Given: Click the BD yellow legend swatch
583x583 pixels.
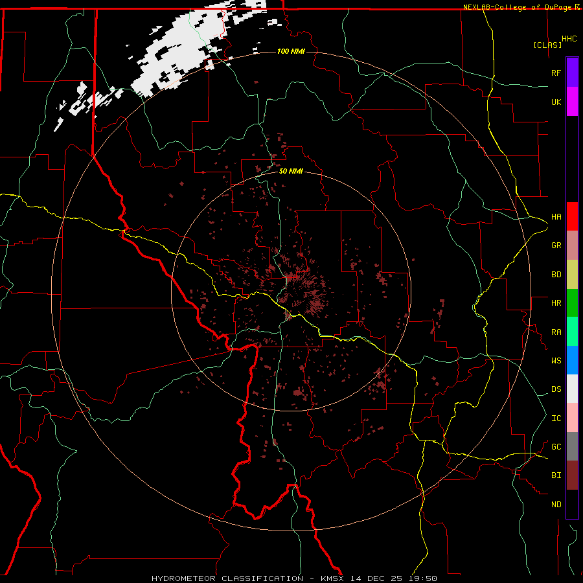Looking at the screenshot, I should point(572,275).
